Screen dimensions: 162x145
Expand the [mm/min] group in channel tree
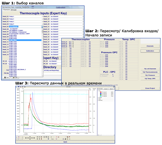(98, 100)
